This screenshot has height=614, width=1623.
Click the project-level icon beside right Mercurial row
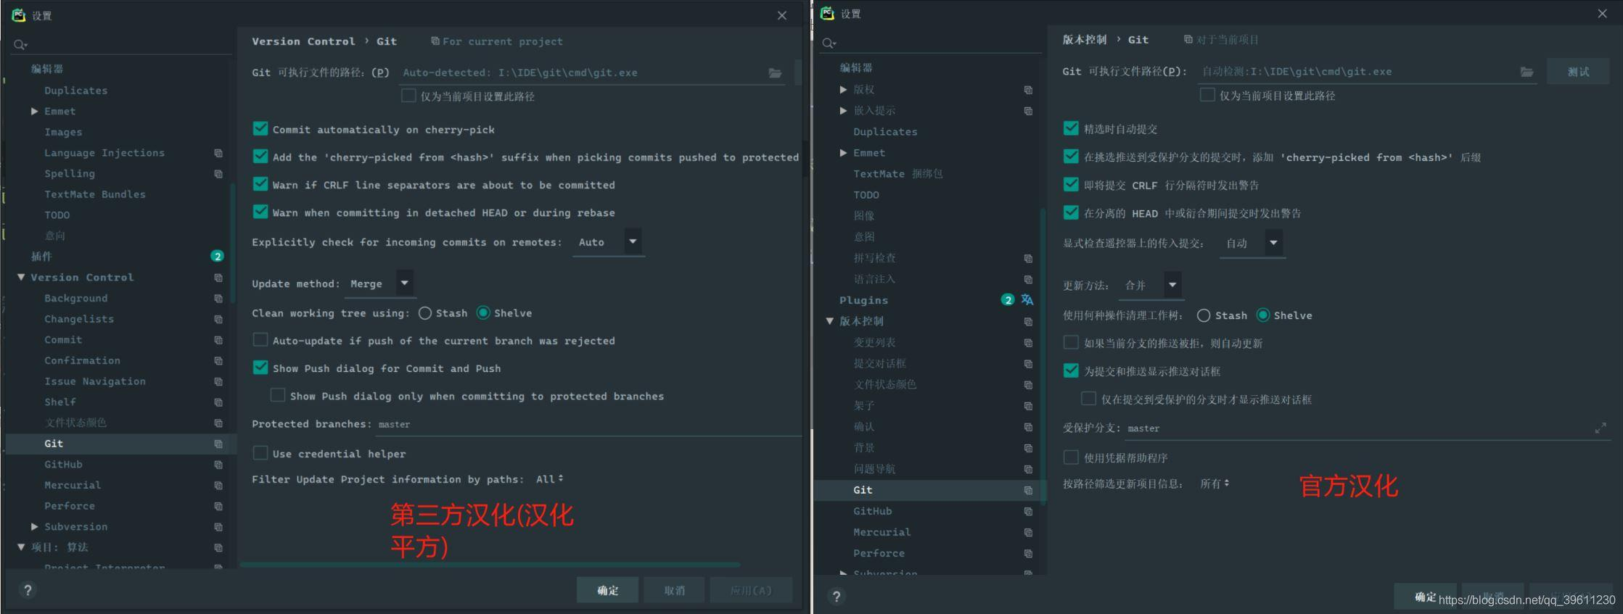click(x=1028, y=532)
